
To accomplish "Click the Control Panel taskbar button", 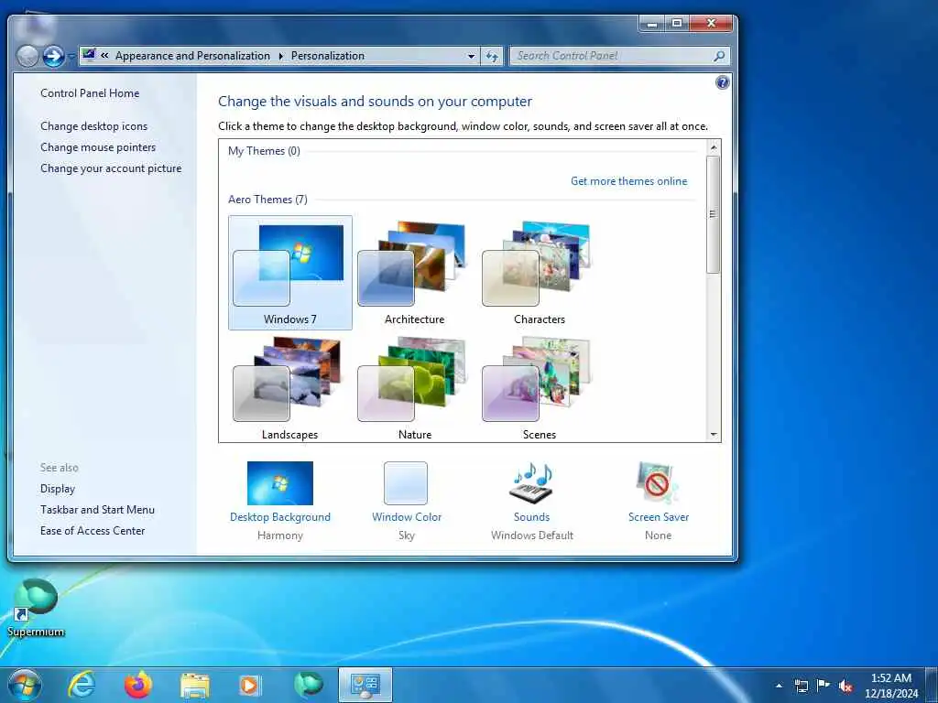I will click(365, 685).
